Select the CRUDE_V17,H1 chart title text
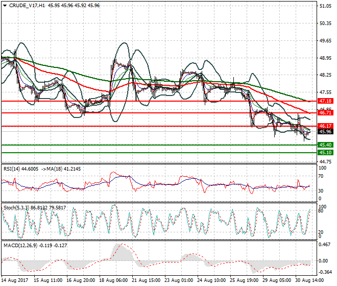 pyautogui.click(x=25, y=6)
